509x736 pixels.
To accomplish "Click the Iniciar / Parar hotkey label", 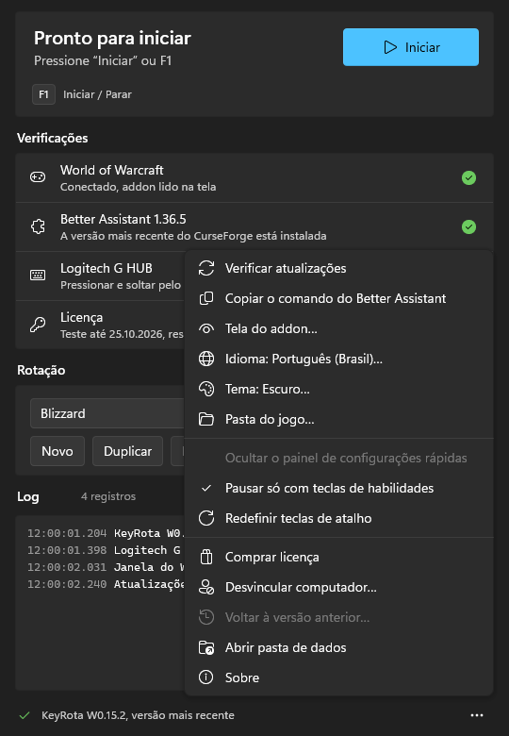I will coord(97,94).
